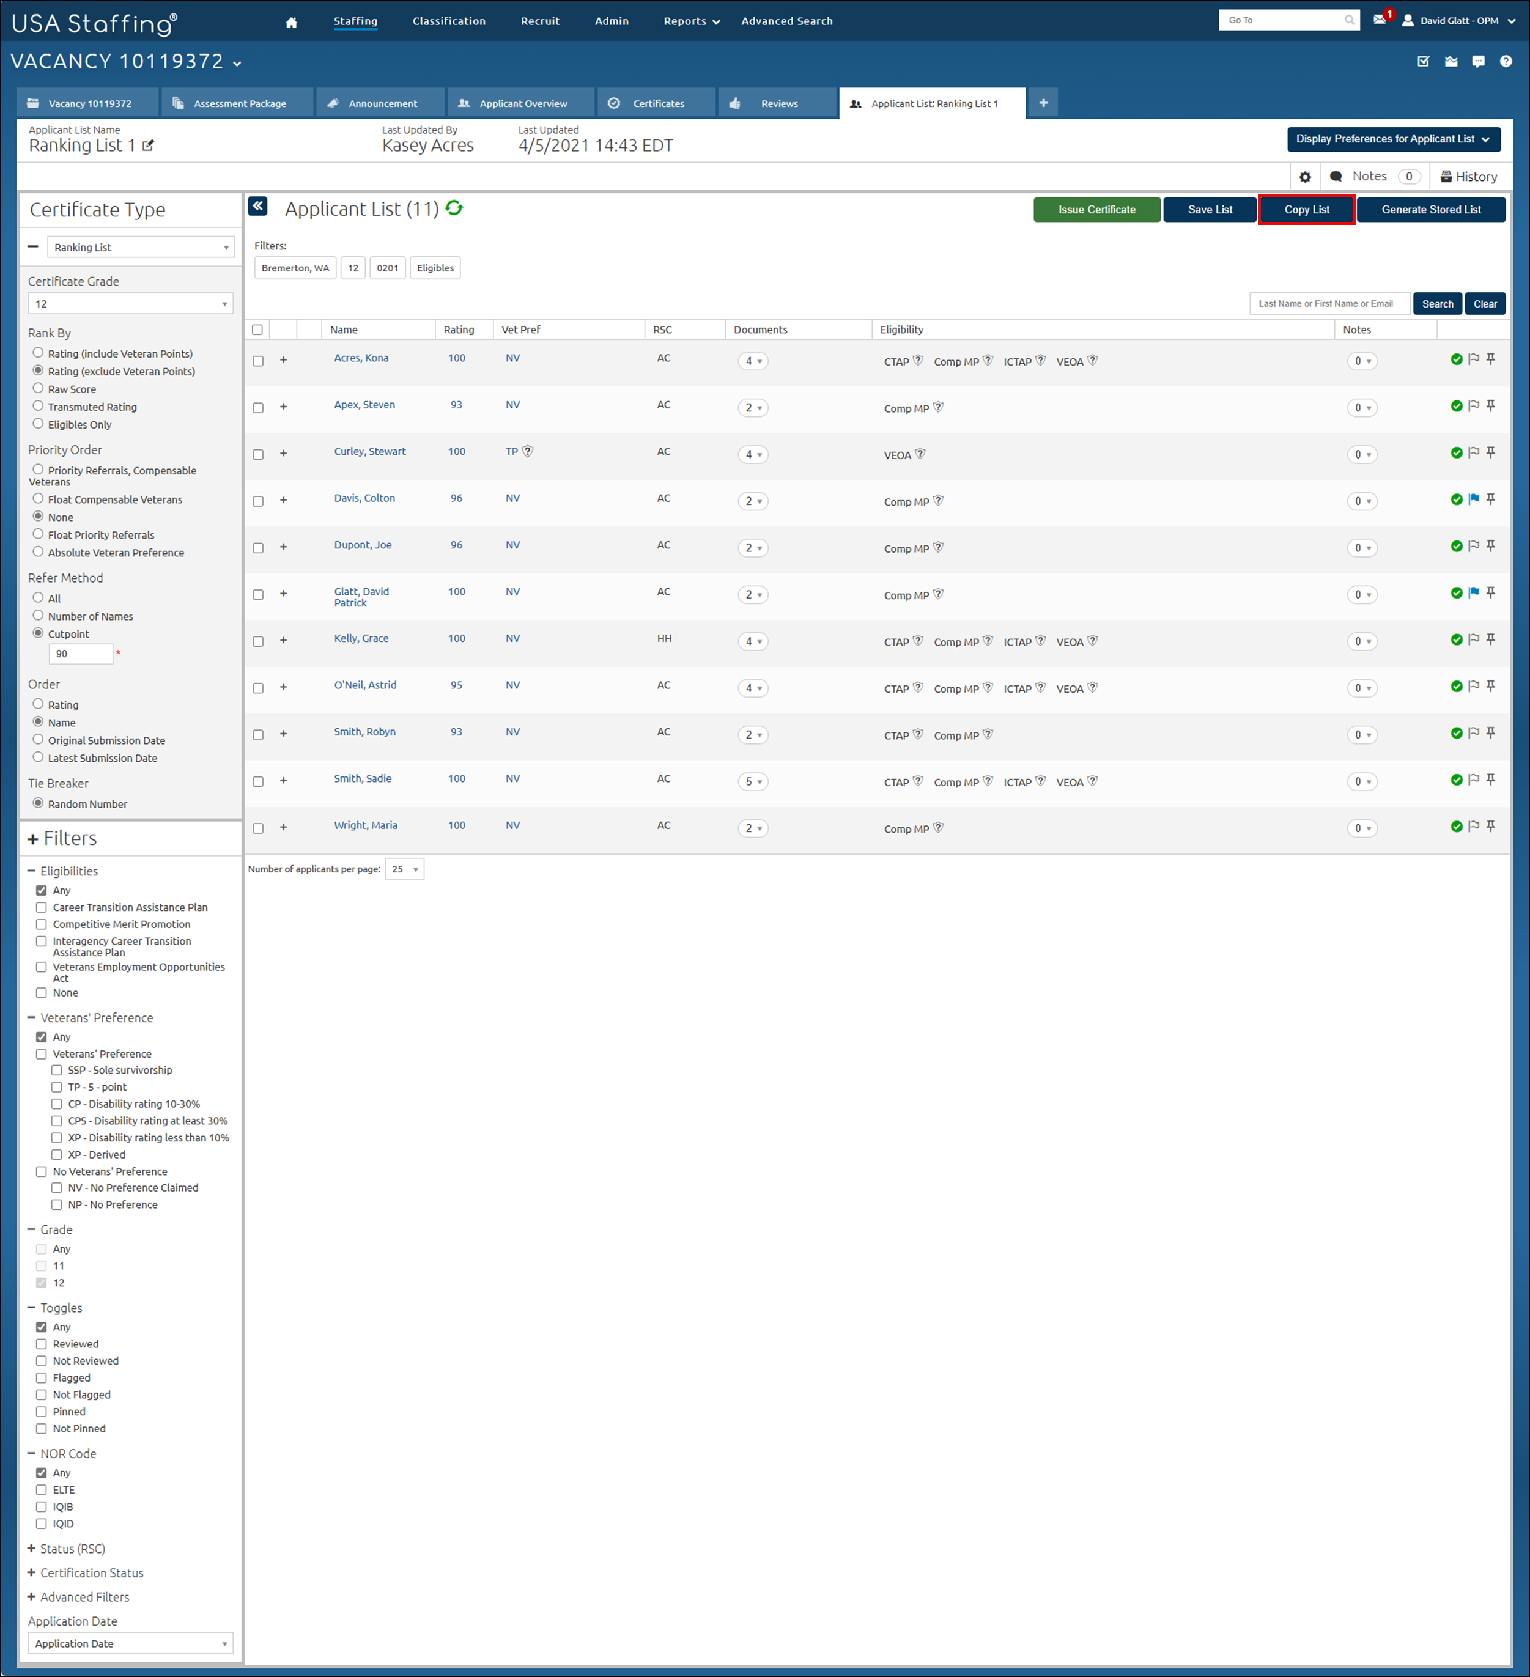
Task: Open the Applicant Overview tab
Action: pyautogui.click(x=522, y=103)
